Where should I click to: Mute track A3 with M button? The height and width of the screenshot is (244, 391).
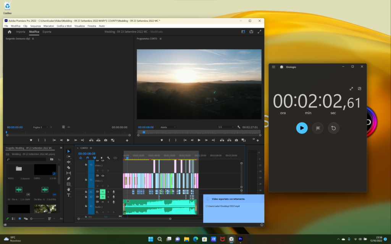[102, 202]
